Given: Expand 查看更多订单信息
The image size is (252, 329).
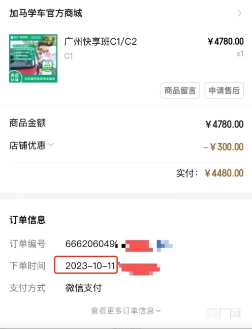Looking at the screenshot, I should click(126, 311).
